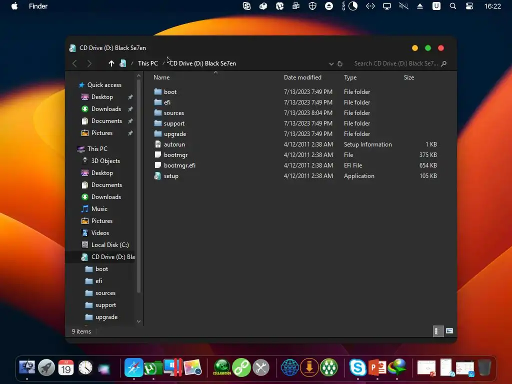512x384 pixels.
Task: Go back with the left arrow button
Action: (x=74, y=63)
